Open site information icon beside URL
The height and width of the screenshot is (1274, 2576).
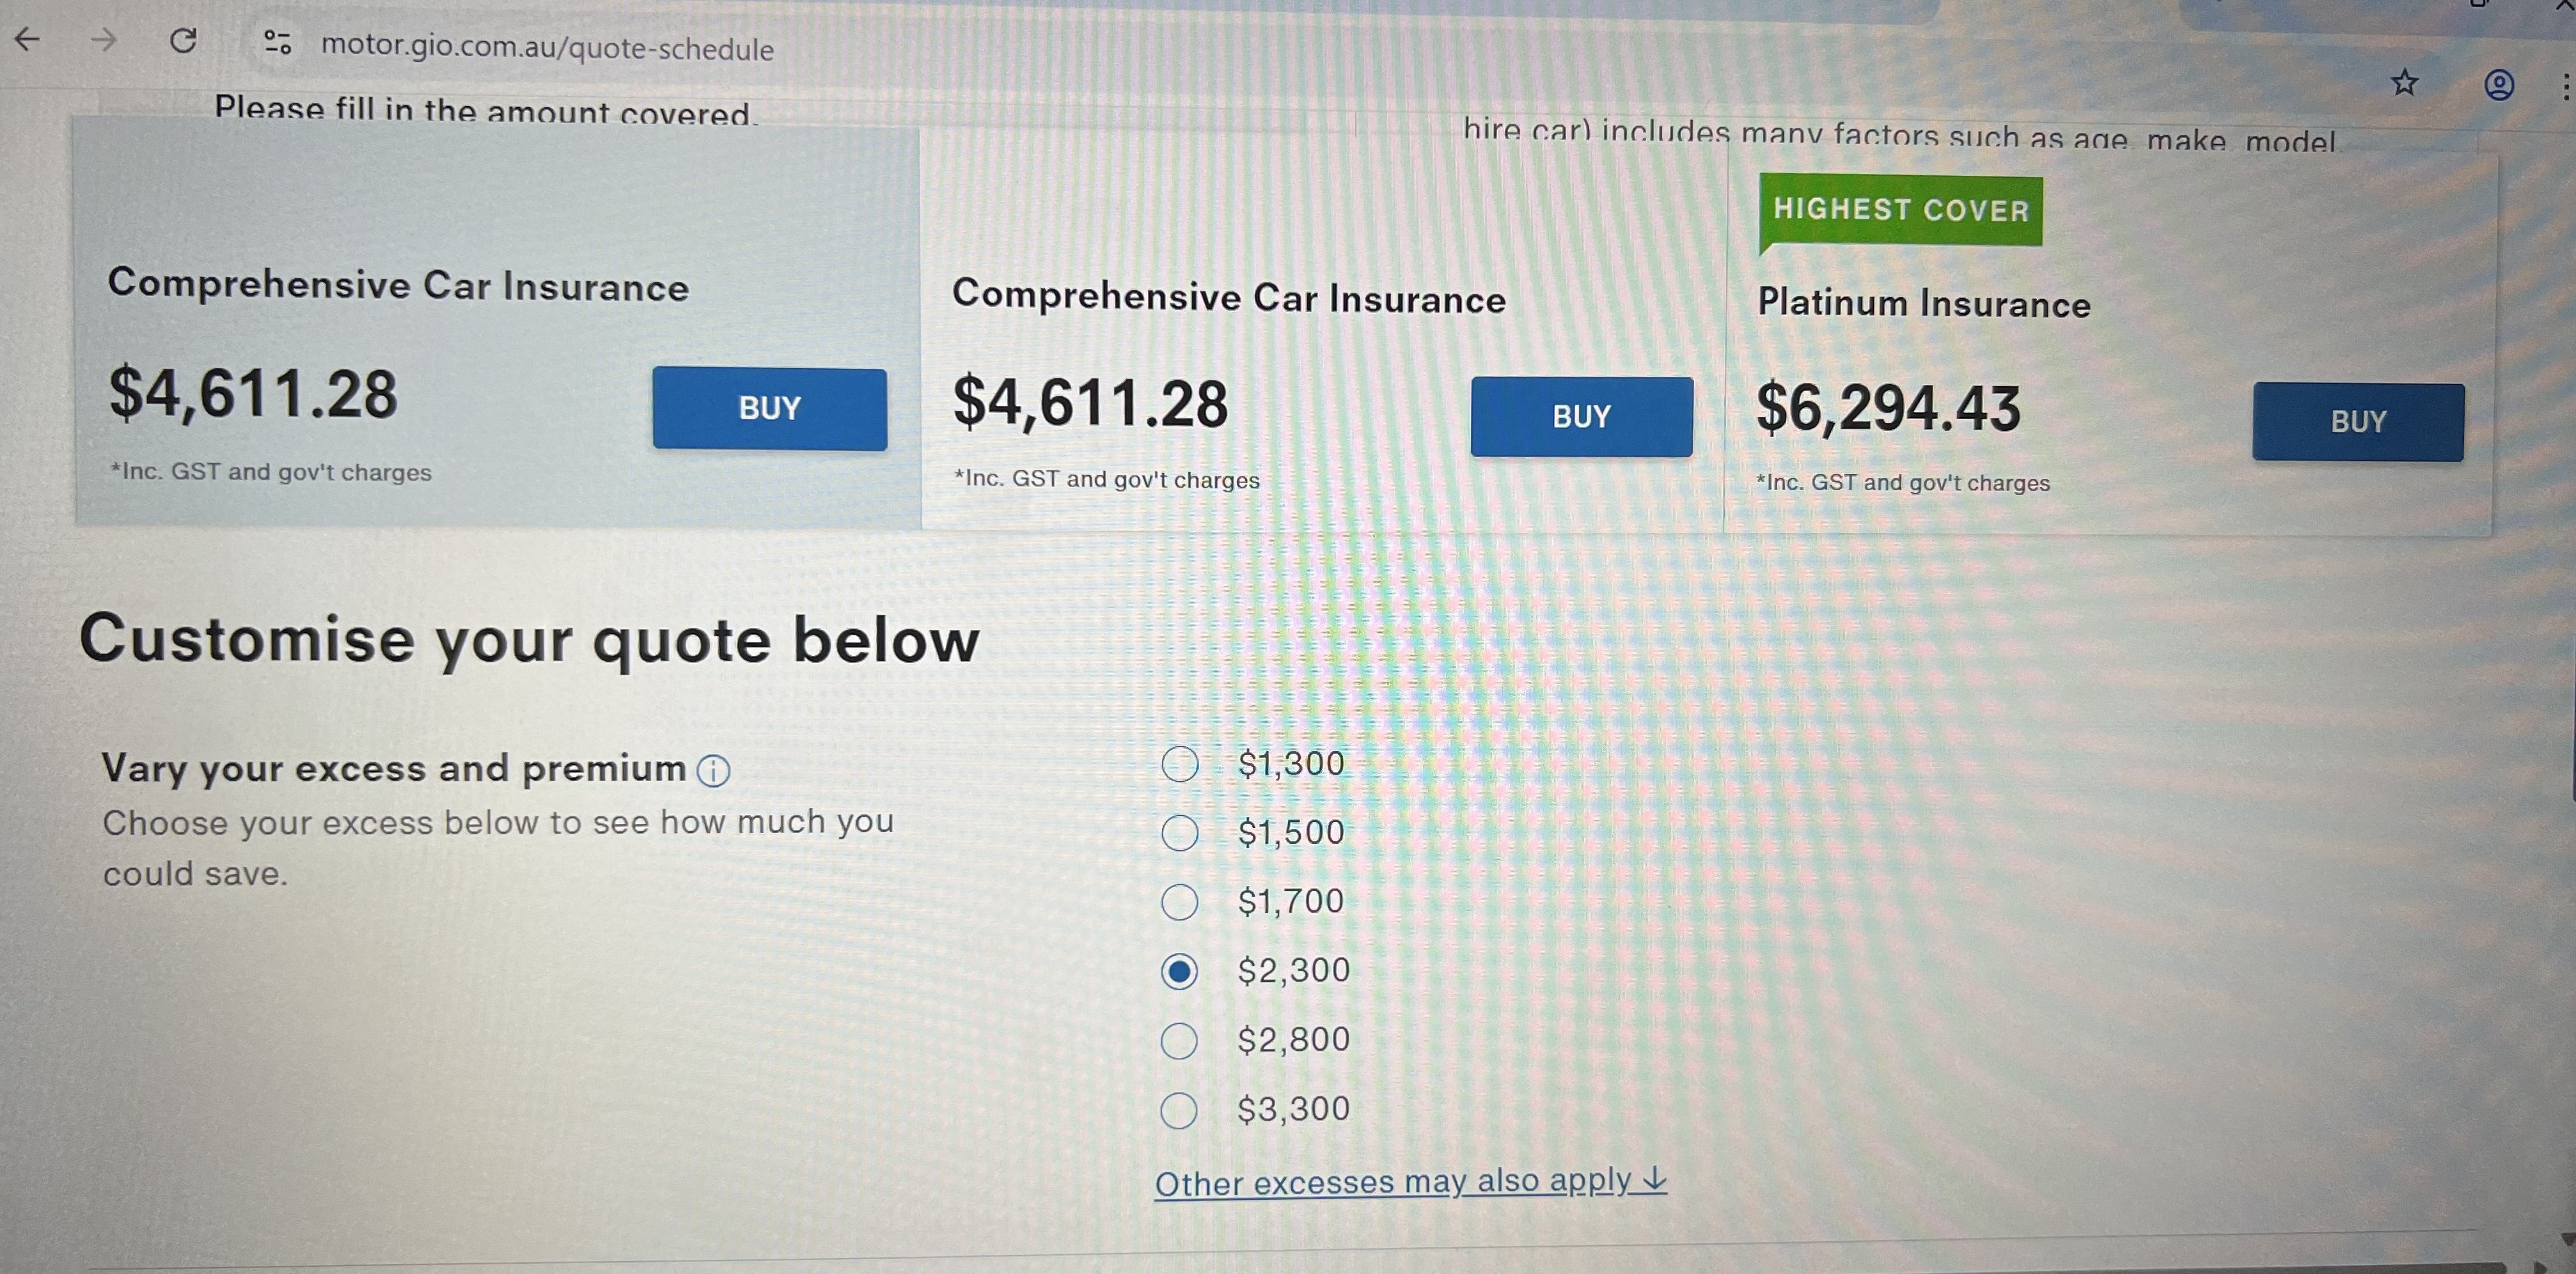click(x=277, y=42)
